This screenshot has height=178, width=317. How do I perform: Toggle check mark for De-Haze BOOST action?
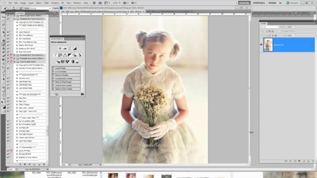(8, 154)
